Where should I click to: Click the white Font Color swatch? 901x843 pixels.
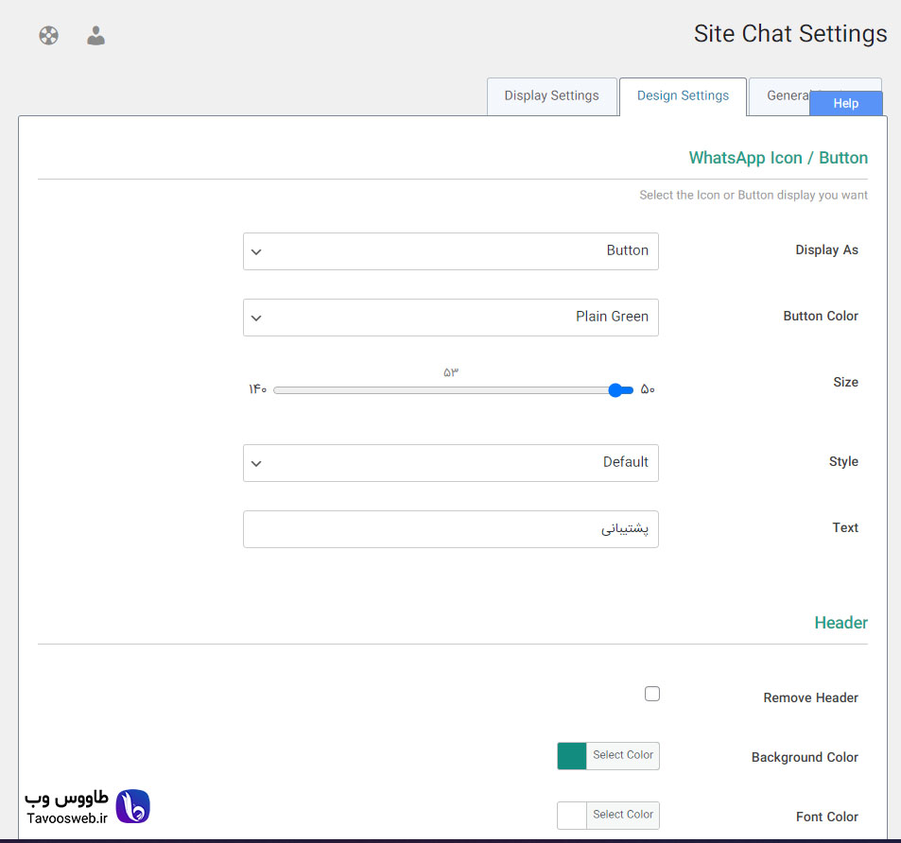pyautogui.click(x=572, y=816)
